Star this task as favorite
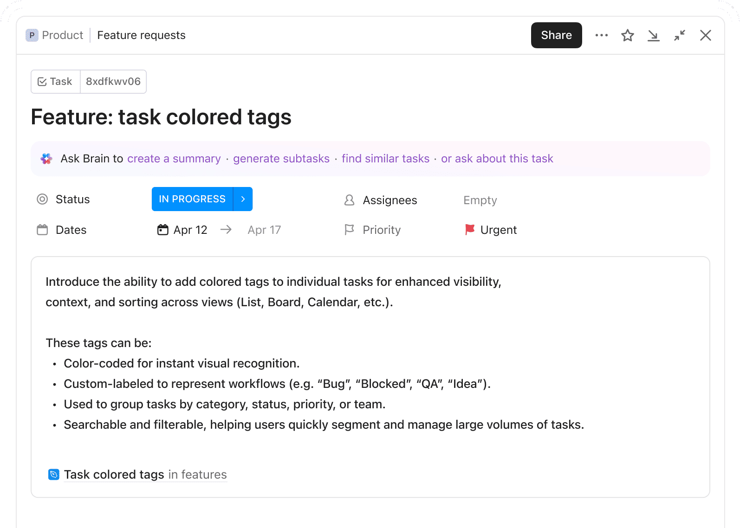The width and height of the screenshot is (740, 528). click(x=628, y=35)
